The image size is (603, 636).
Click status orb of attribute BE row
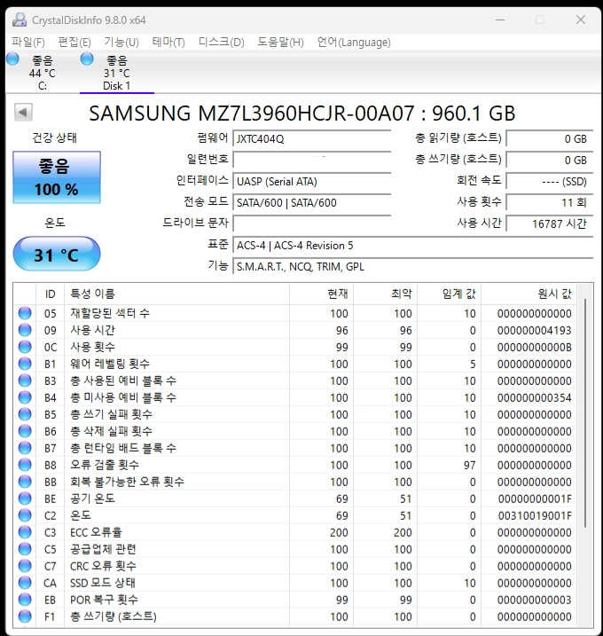point(25,499)
